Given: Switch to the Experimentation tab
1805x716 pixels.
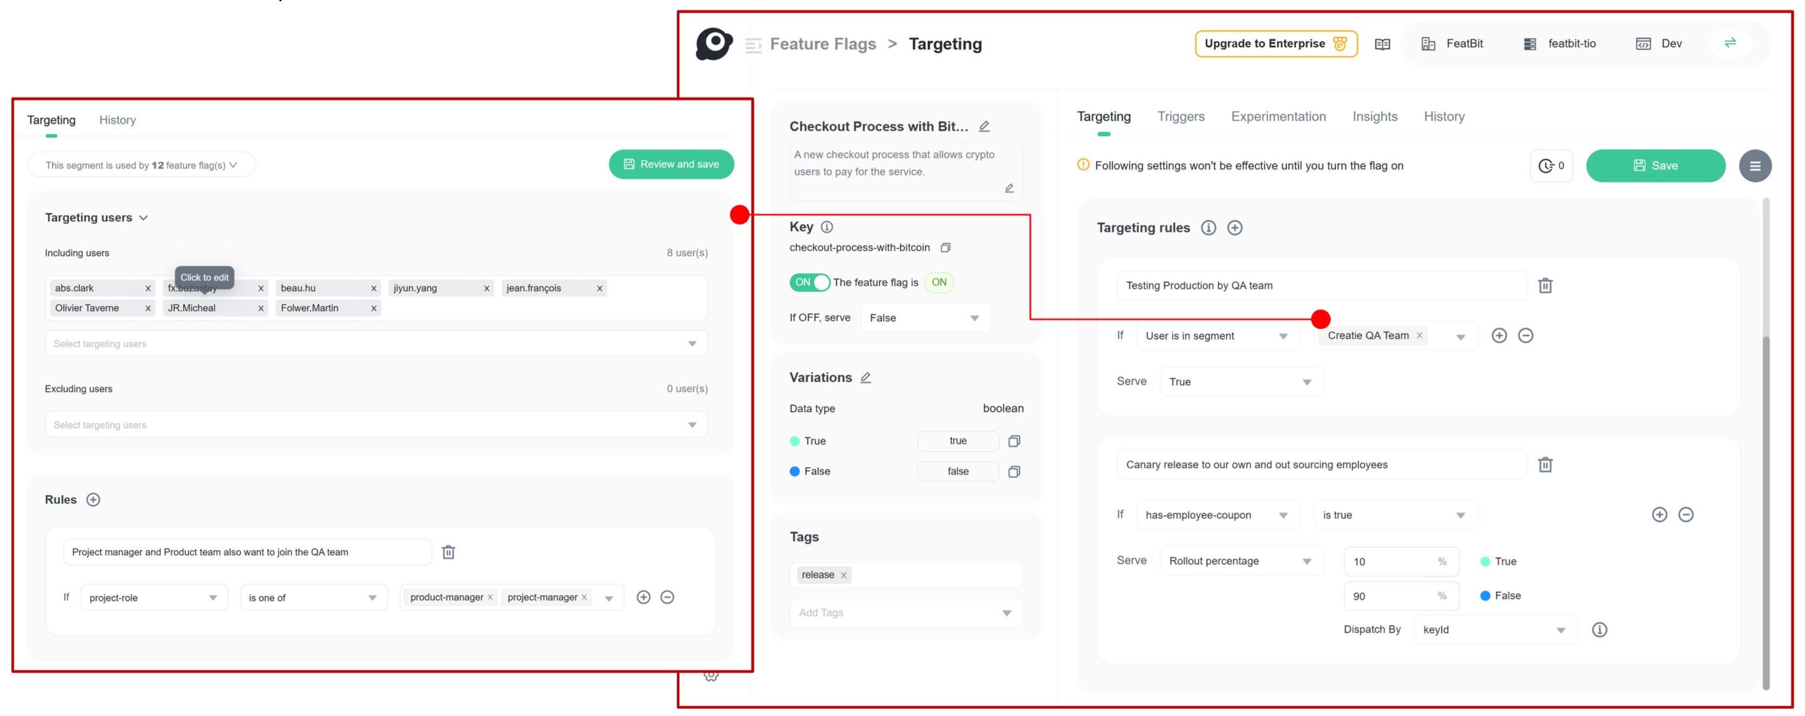Looking at the screenshot, I should click(1278, 117).
